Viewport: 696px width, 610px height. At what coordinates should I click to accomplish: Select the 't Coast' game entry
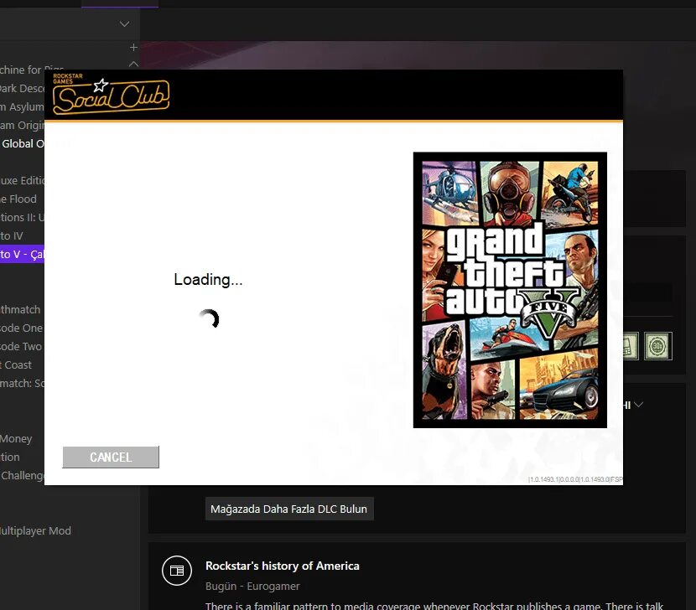click(16, 365)
